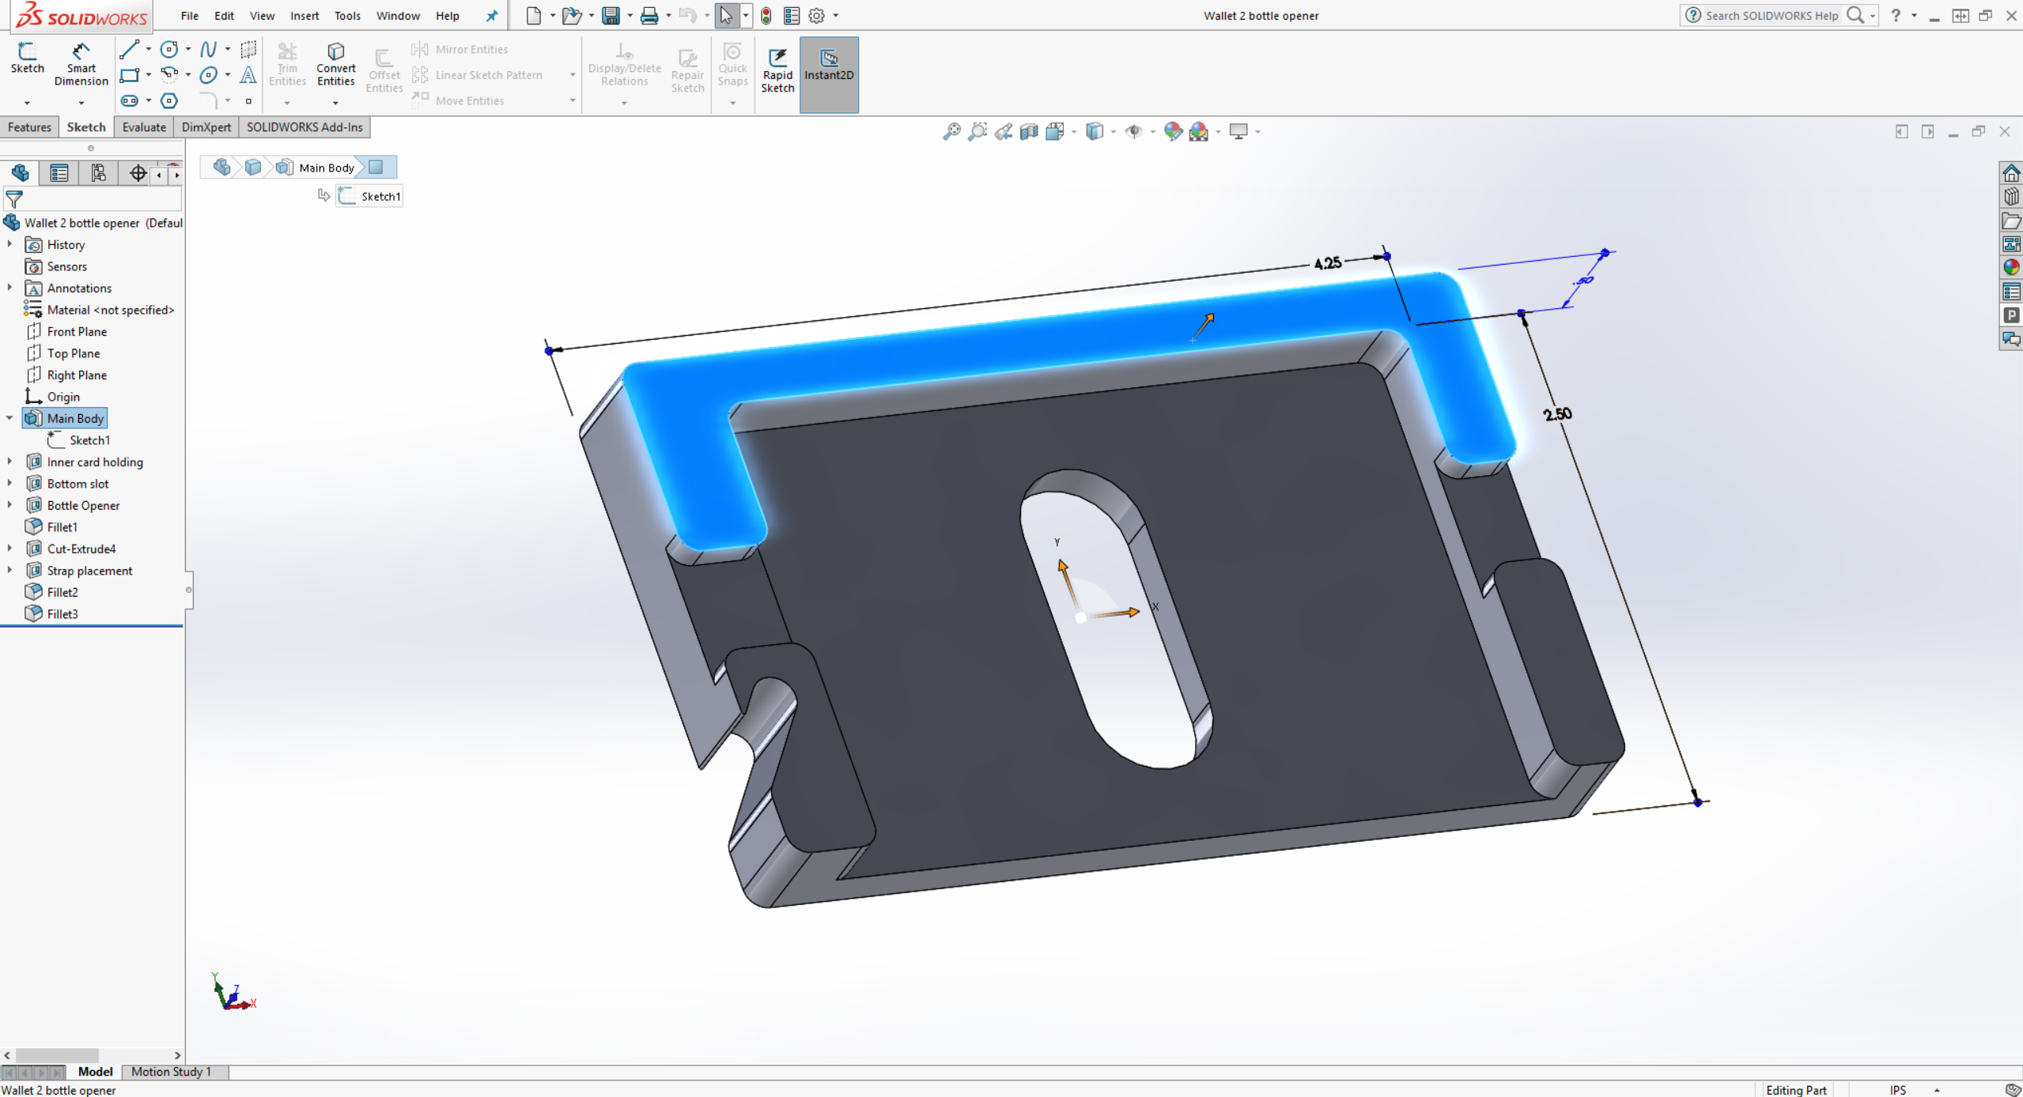Click the Section View icon
Image resolution: width=2023 pixels, height=1097 pixels.
(x=1028, y=131)
